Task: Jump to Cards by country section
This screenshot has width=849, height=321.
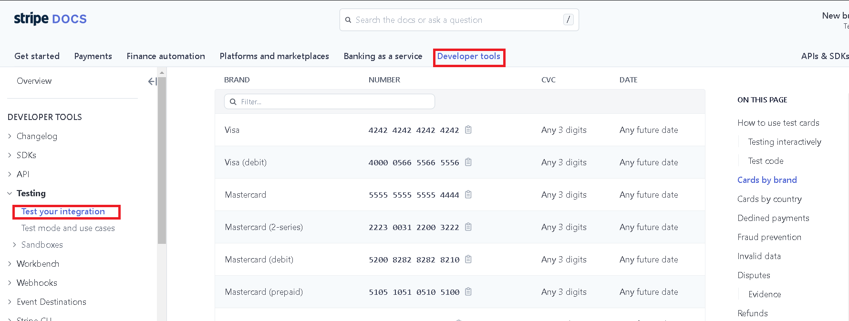Action: click(769, 199)
